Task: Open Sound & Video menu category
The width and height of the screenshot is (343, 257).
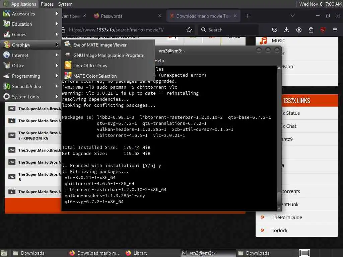Action: pyautogui.click(x=31, y=86)
